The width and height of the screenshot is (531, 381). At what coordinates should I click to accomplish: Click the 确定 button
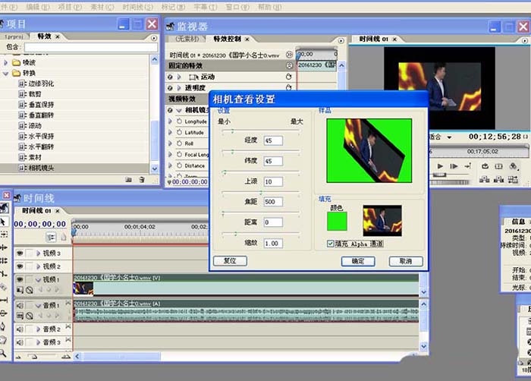[x=358, y=261]
